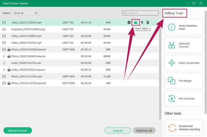The image size is (207, 137).
Task: Click the 1080*2400 resolution of Phone_230214154009.keymp4
Action: pyautogui.click(x=68, y=49)
